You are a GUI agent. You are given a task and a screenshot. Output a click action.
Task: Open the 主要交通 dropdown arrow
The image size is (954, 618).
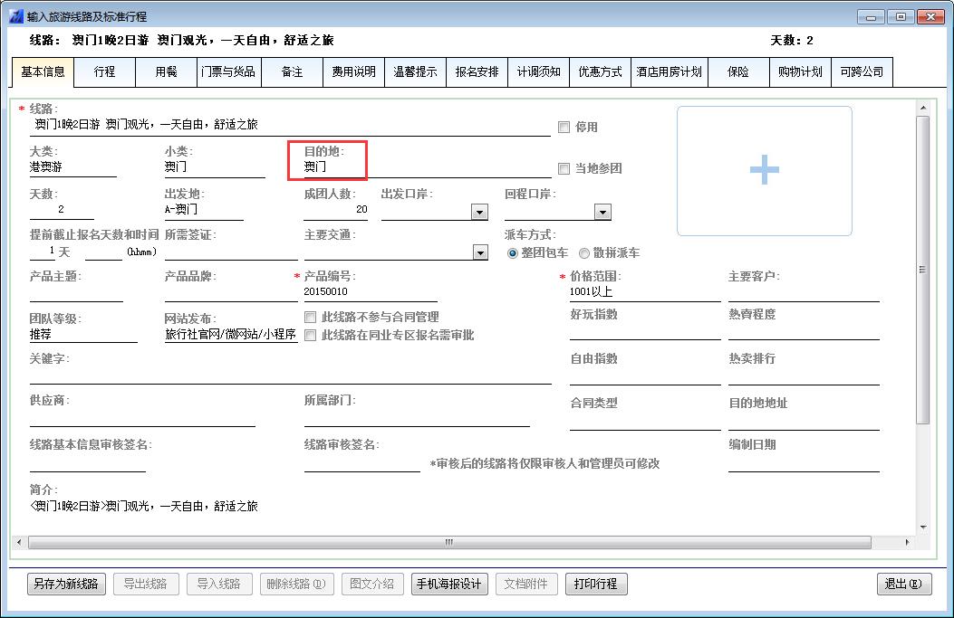click(x=480, y=253)
